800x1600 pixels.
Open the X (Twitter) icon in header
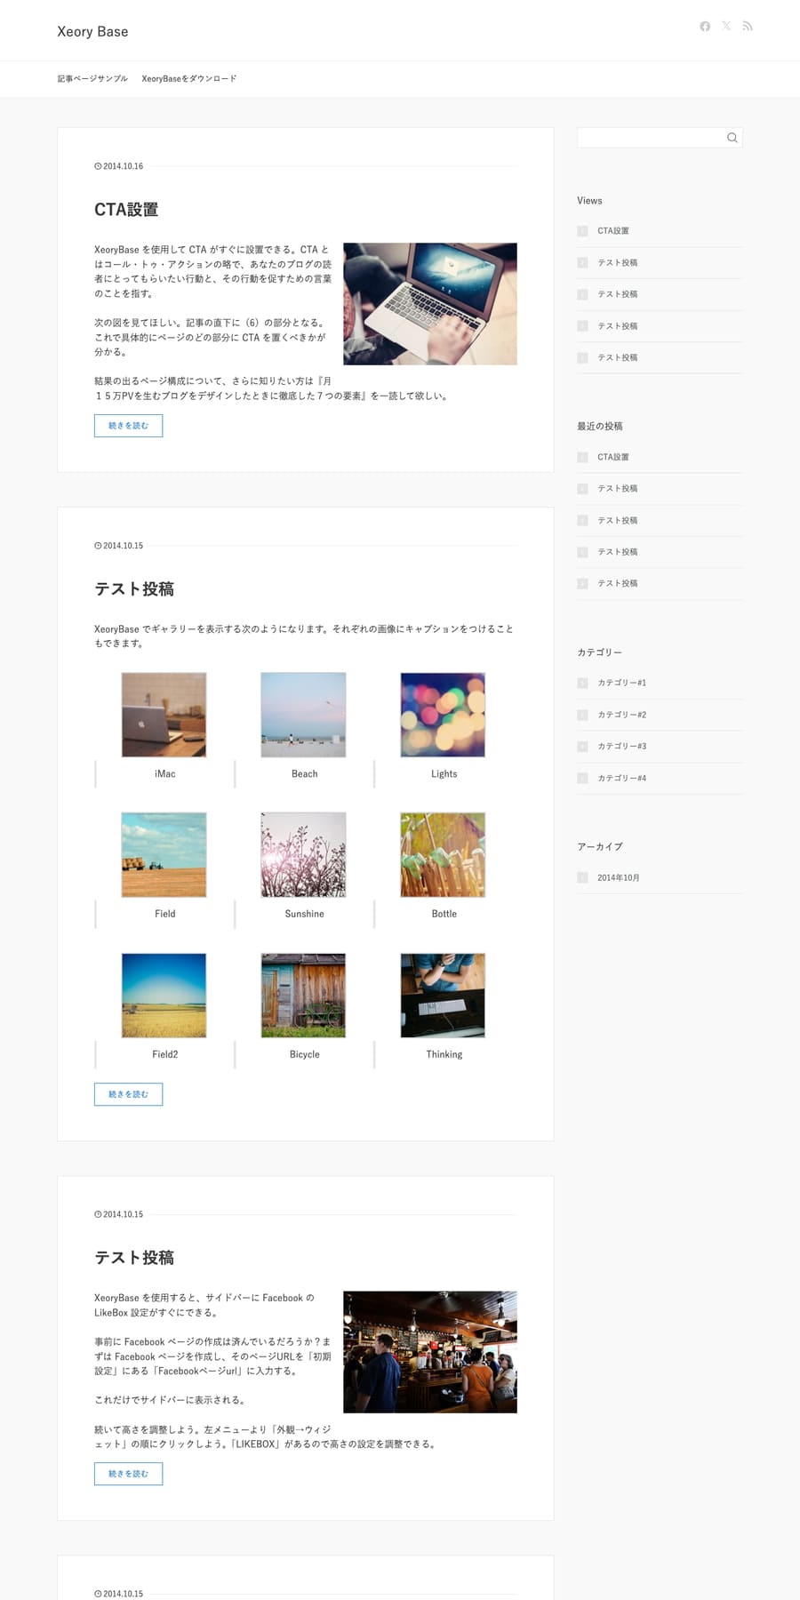(726, 27)
